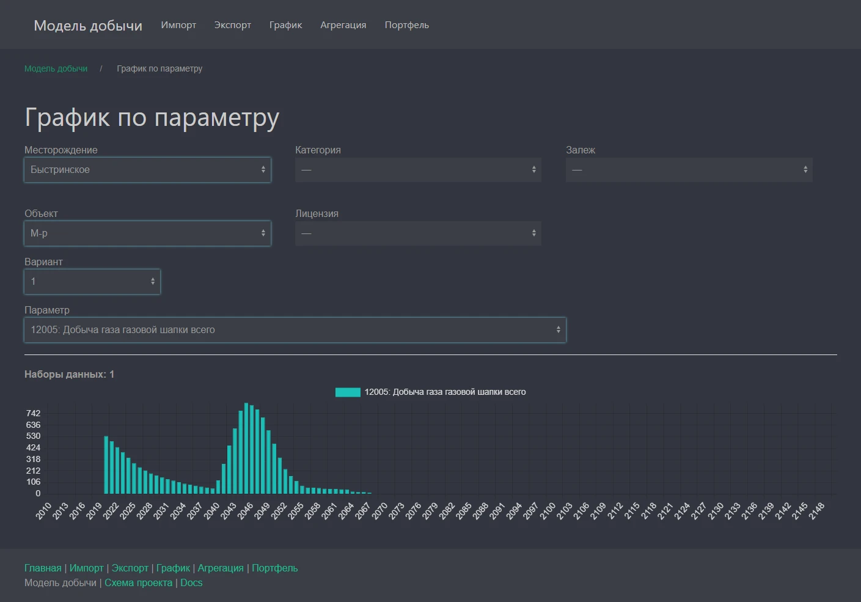Expand the Категория dropdown
861x602 pixels.
pyautogui.click(x=418, y=170)
